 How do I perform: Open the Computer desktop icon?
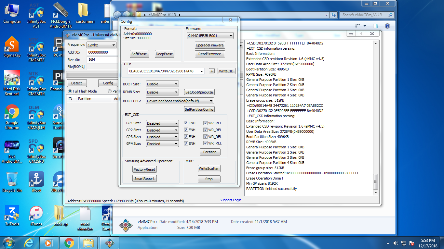coord(12,13)
